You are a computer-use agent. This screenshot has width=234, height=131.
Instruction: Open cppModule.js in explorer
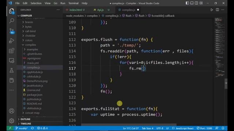coord(35,72)
